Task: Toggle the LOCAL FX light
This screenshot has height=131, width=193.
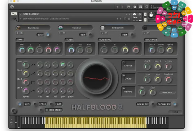Action: 153,104
